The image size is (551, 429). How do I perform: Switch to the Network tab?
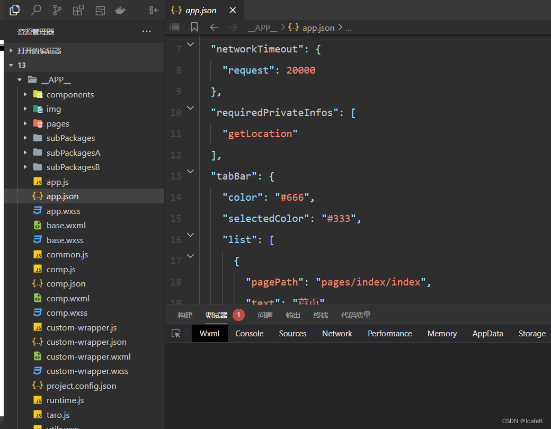click(x=336, y=334)
